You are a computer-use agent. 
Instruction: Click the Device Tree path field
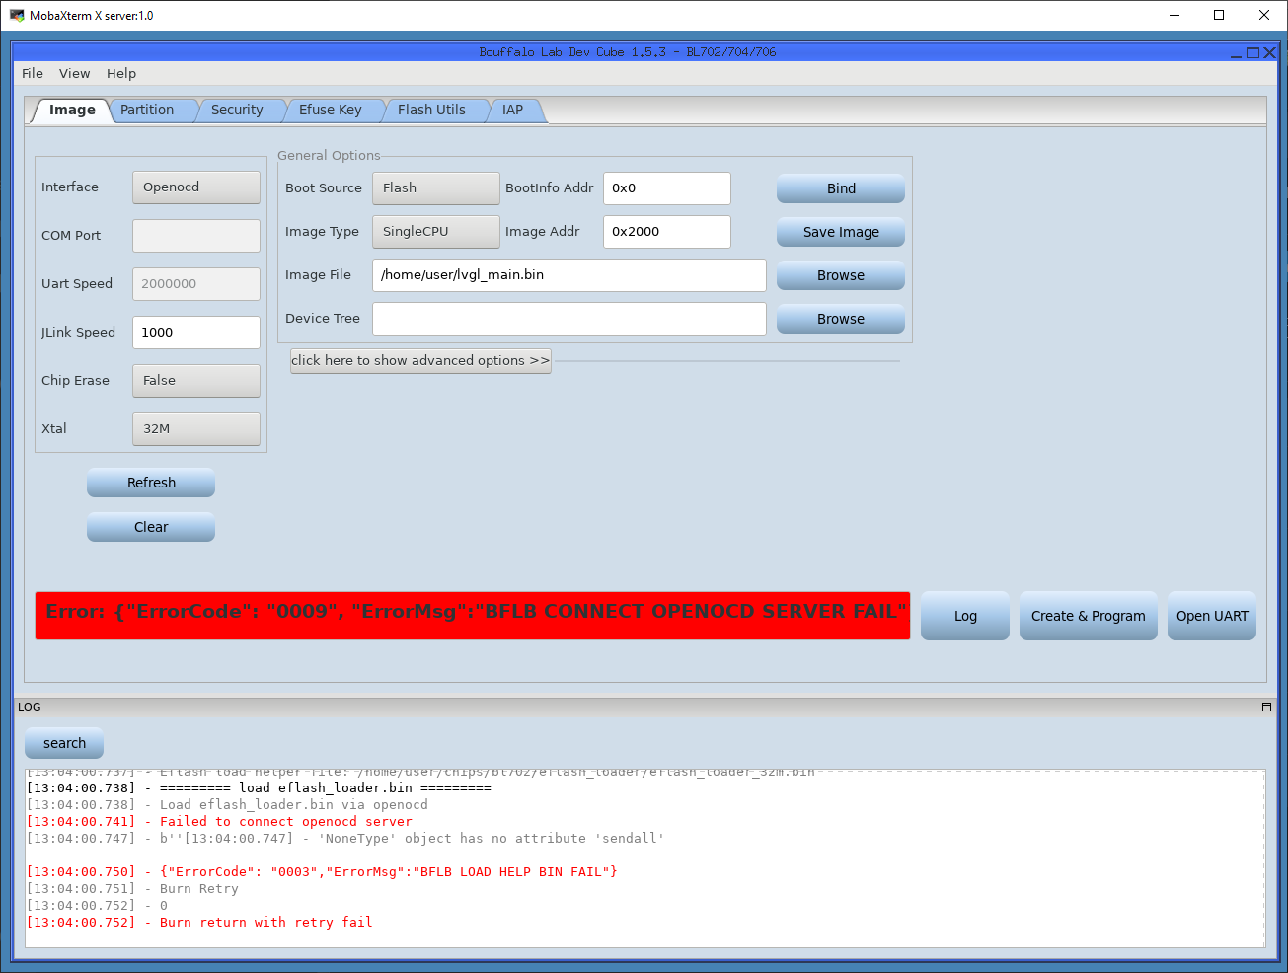[x=568, y=319]
